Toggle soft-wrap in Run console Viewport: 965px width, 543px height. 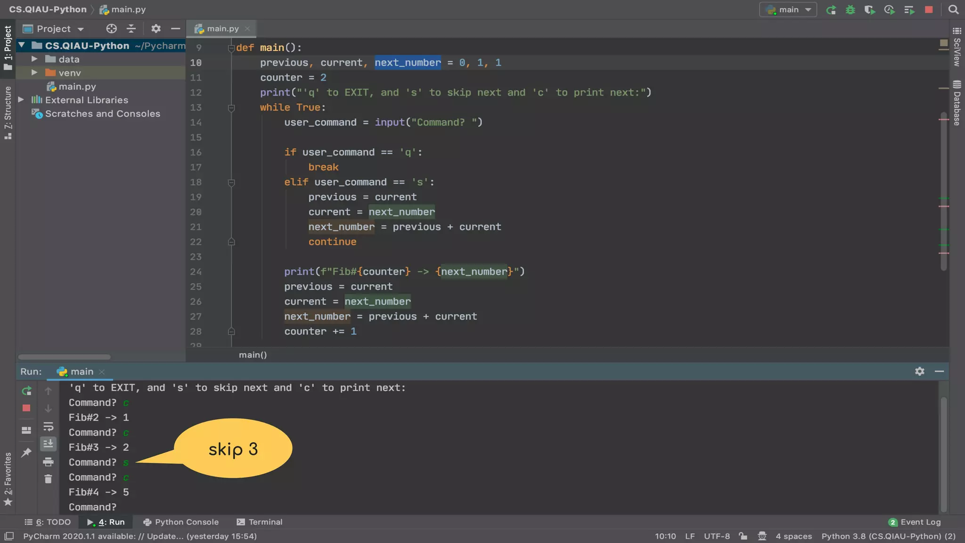pos(48,427)
